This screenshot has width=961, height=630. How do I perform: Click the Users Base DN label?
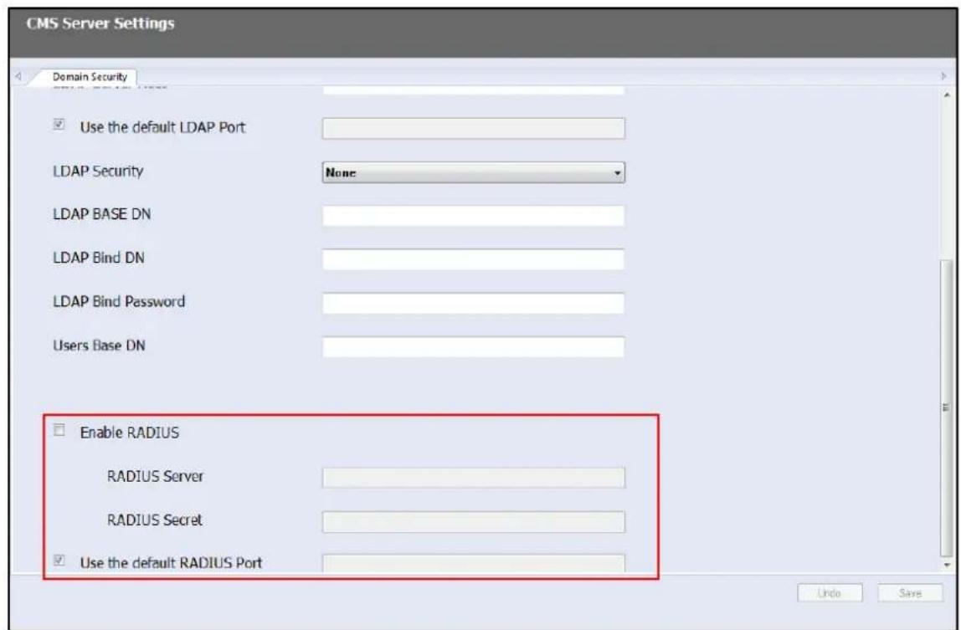(100, 346)
